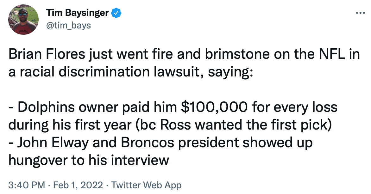Click the blue verified badge
This screenshot has width=371, height=194.
(x=116, y=13)
